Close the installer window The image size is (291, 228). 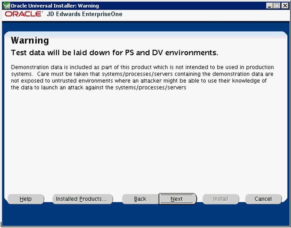[x=285, y=6]
